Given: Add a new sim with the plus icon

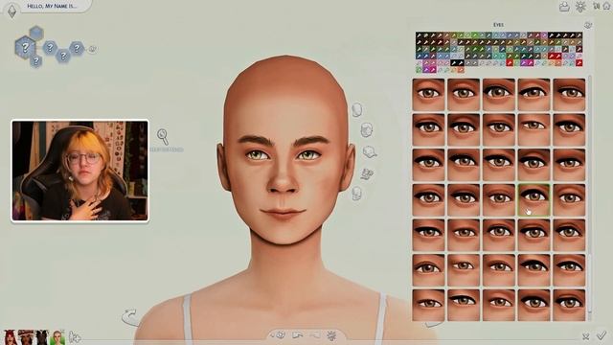Looking at the screenshot, I should point(75,336).
